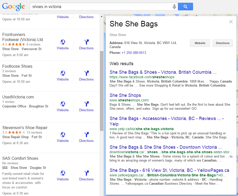
Task: Click directions arrow icon for Stevenson's Shoe Repair
Action: point(86,135)
